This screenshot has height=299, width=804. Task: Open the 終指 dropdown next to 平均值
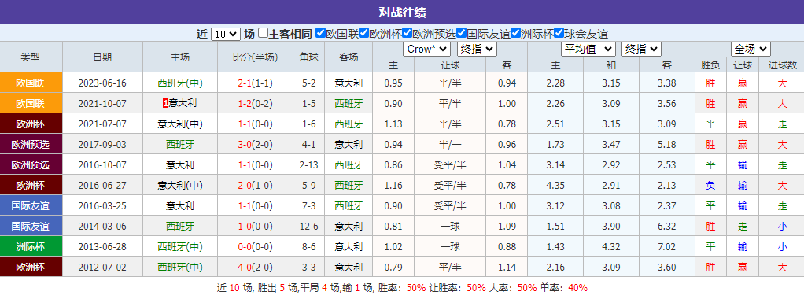[x=641, y=50]
